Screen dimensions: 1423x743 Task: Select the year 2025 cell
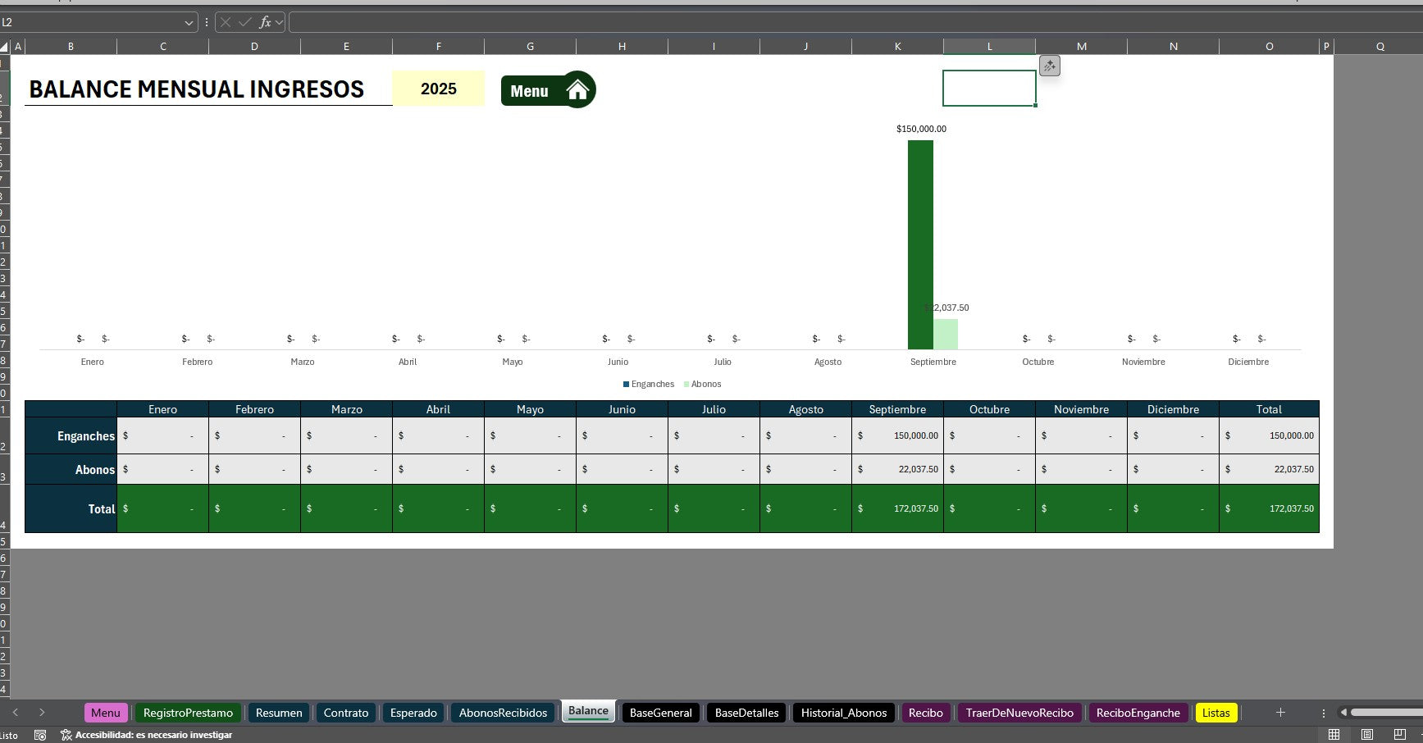(x=438, y=89)
